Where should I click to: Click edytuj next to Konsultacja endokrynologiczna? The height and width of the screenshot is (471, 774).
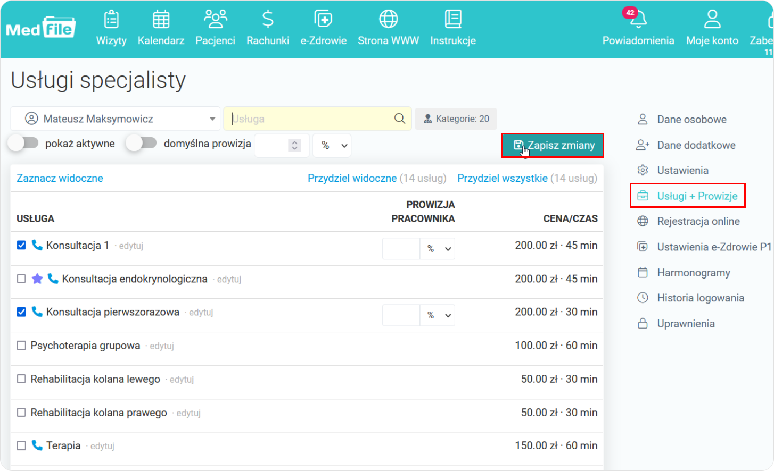[x=229, y=279]
